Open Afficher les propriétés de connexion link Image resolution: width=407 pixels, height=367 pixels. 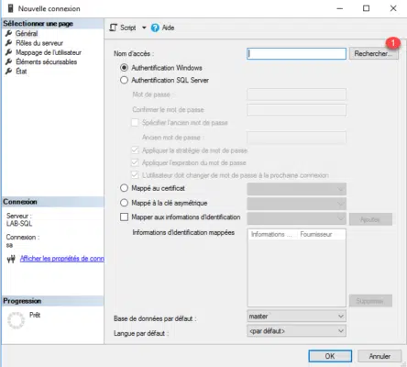click(x=62, y=259)
